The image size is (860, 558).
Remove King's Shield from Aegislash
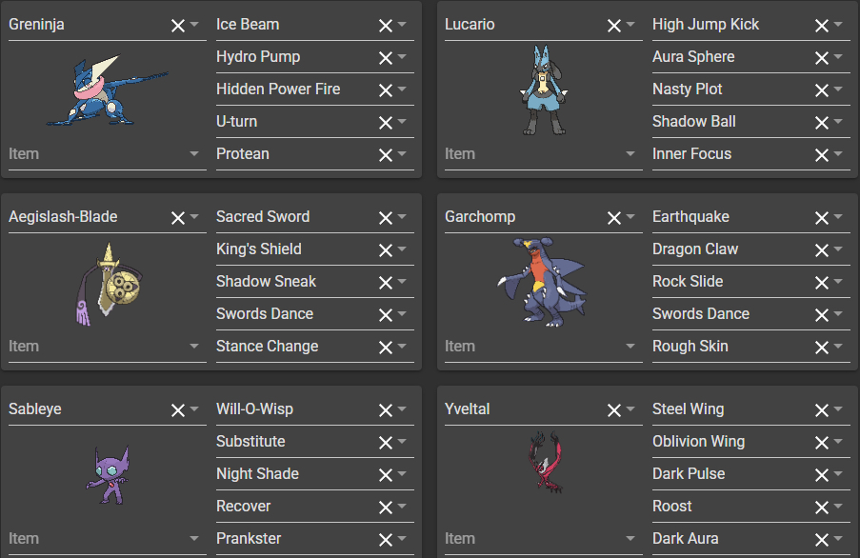pos(386,249)
